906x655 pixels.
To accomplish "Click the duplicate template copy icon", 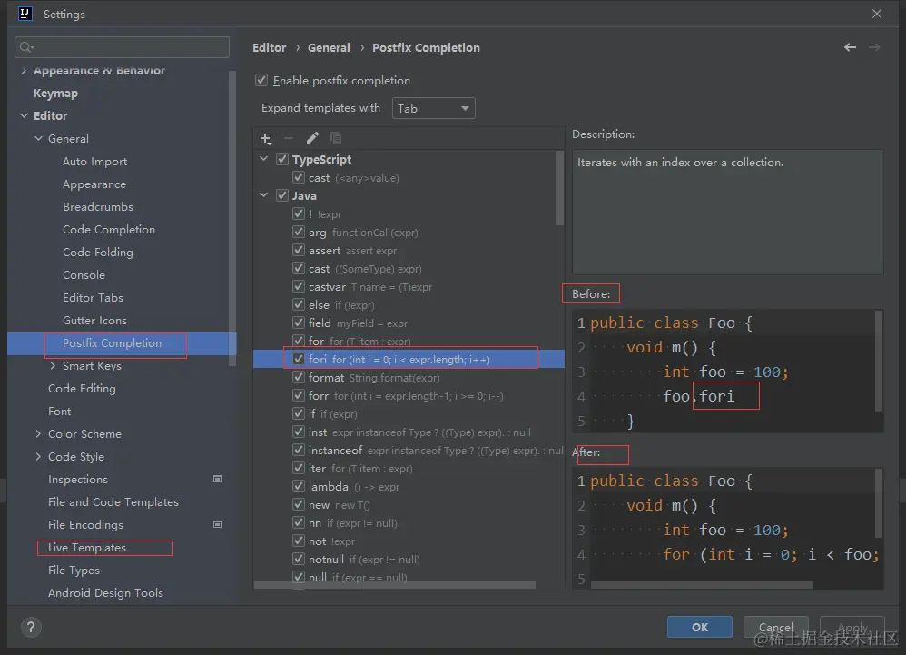I will point(336,137).
